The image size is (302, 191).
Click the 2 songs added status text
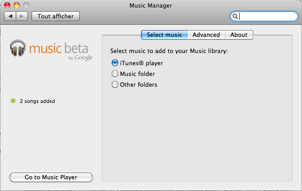37,101
